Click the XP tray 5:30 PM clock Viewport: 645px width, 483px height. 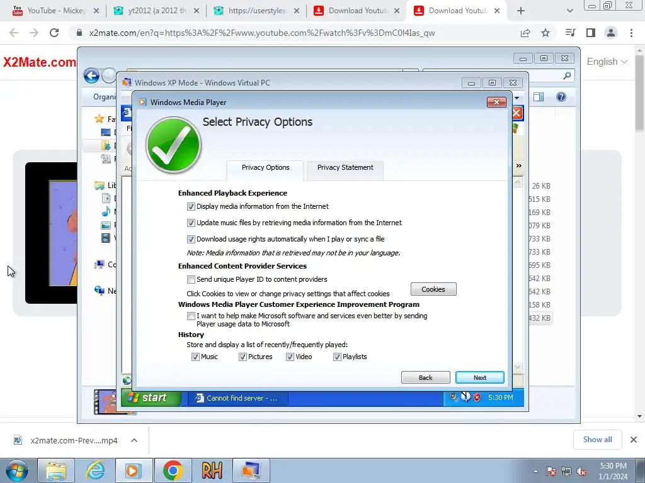click(x=500, y=397)
